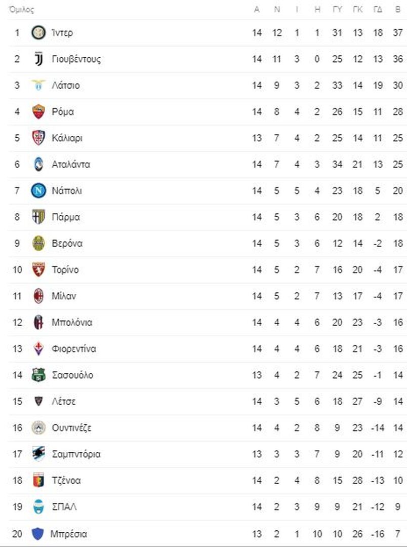The height and width of the screenshot is (547, 407).
Task: Select the Lazio eagle crest icon
Action: [x=38, y=86]
